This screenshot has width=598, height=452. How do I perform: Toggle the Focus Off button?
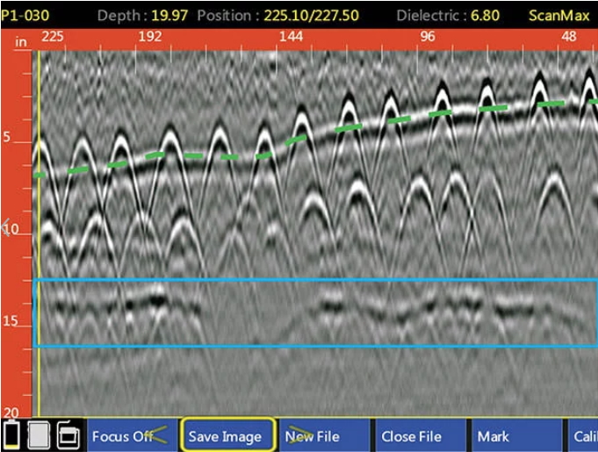point(133,435)
